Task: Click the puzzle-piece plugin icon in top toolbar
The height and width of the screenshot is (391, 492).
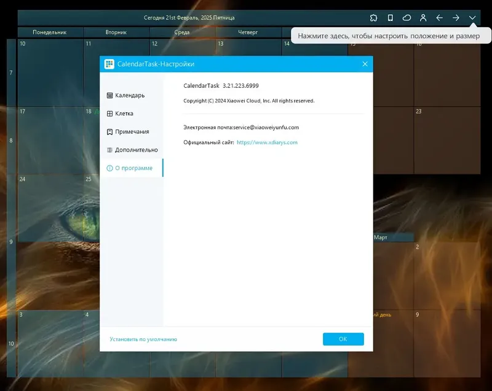Action: click(373, 18)
